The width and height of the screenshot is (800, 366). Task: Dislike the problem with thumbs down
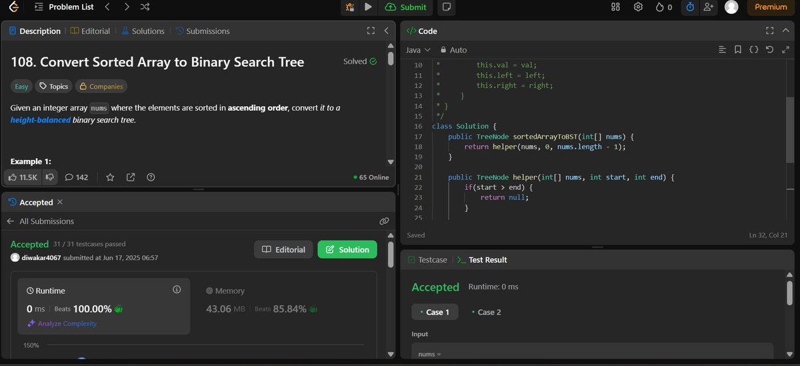coord(49,177)
